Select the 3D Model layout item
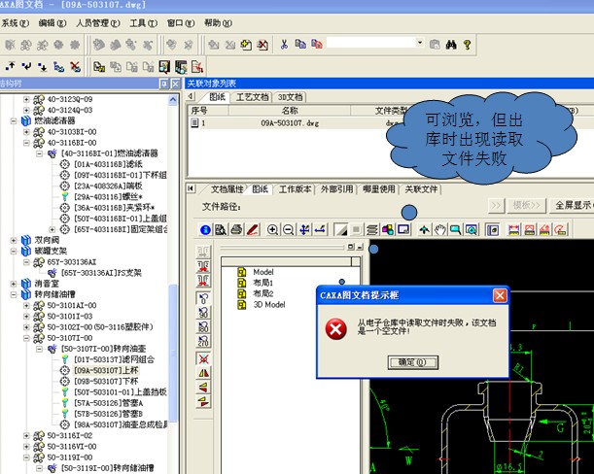This screenshot has width=594, height=474. (269, 304)
